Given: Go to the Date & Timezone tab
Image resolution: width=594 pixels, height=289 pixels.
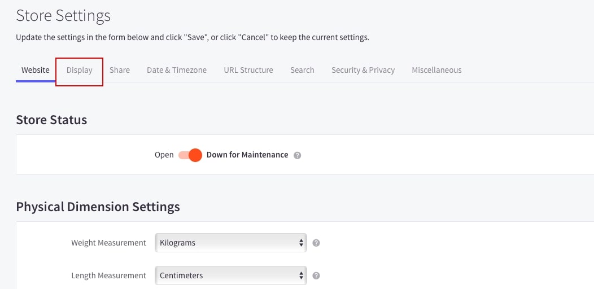Looking at the screenshot, I should click(177, 70).
